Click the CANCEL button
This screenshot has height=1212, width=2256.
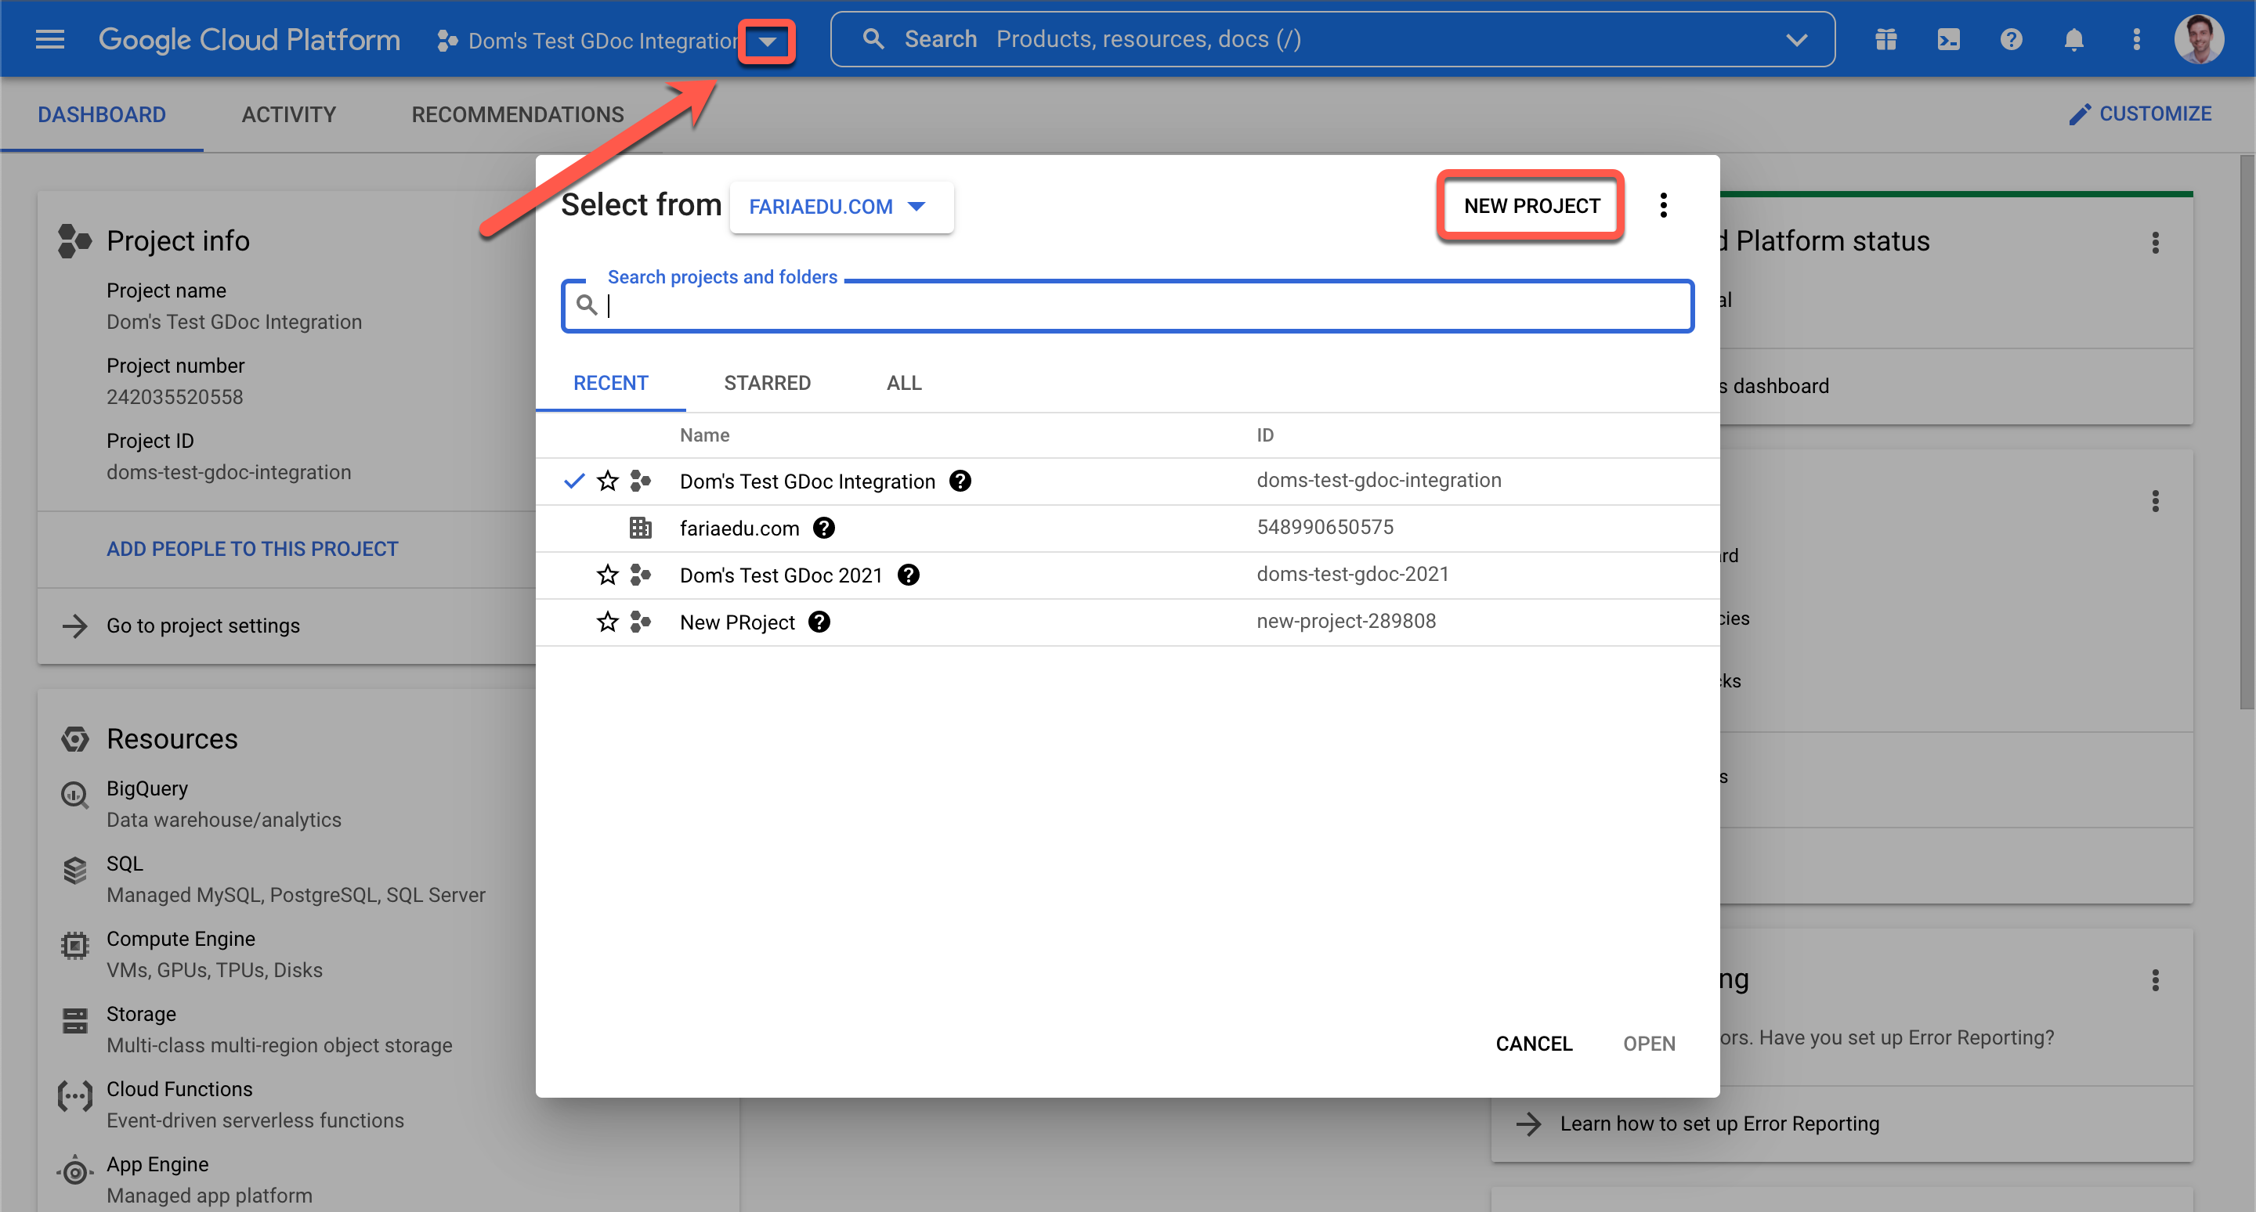click(x=1534, y=1043)
